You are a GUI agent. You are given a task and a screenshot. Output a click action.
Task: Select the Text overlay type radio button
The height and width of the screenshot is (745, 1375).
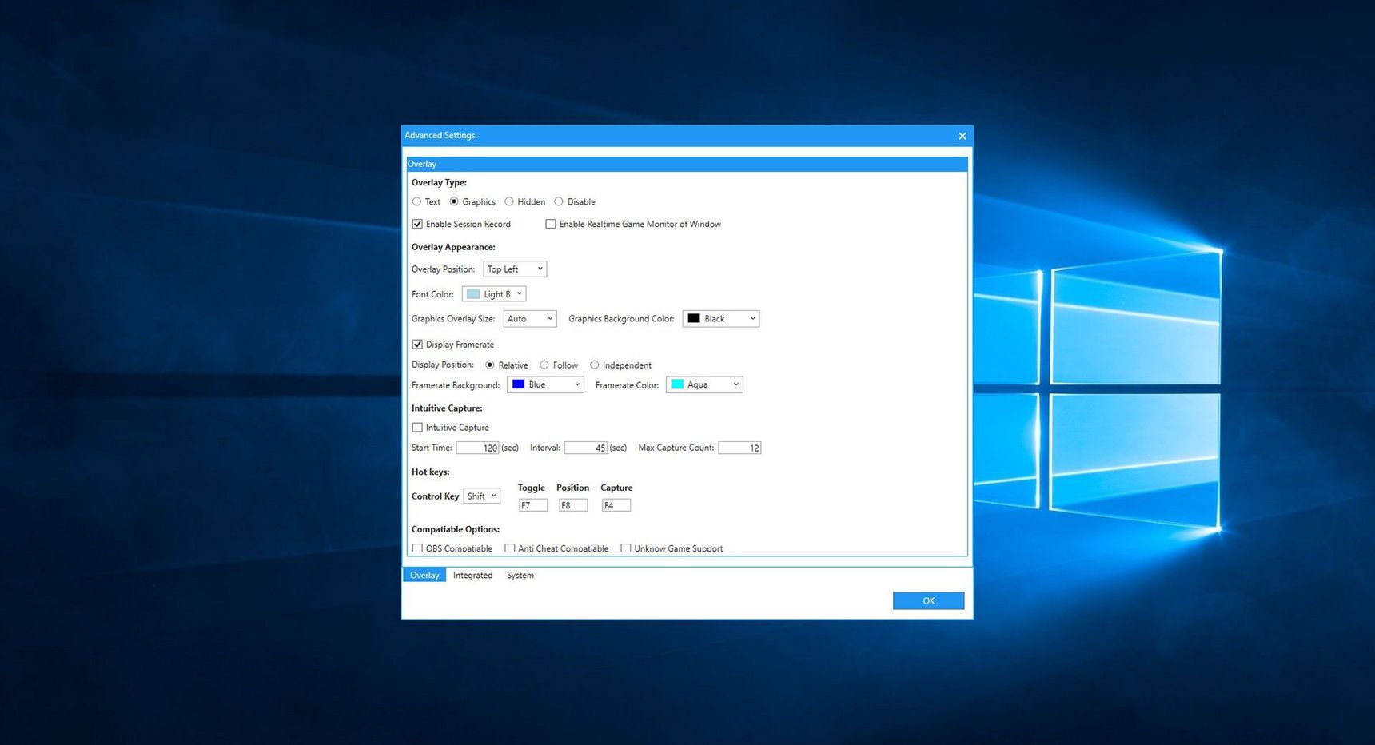coord(416,201)
